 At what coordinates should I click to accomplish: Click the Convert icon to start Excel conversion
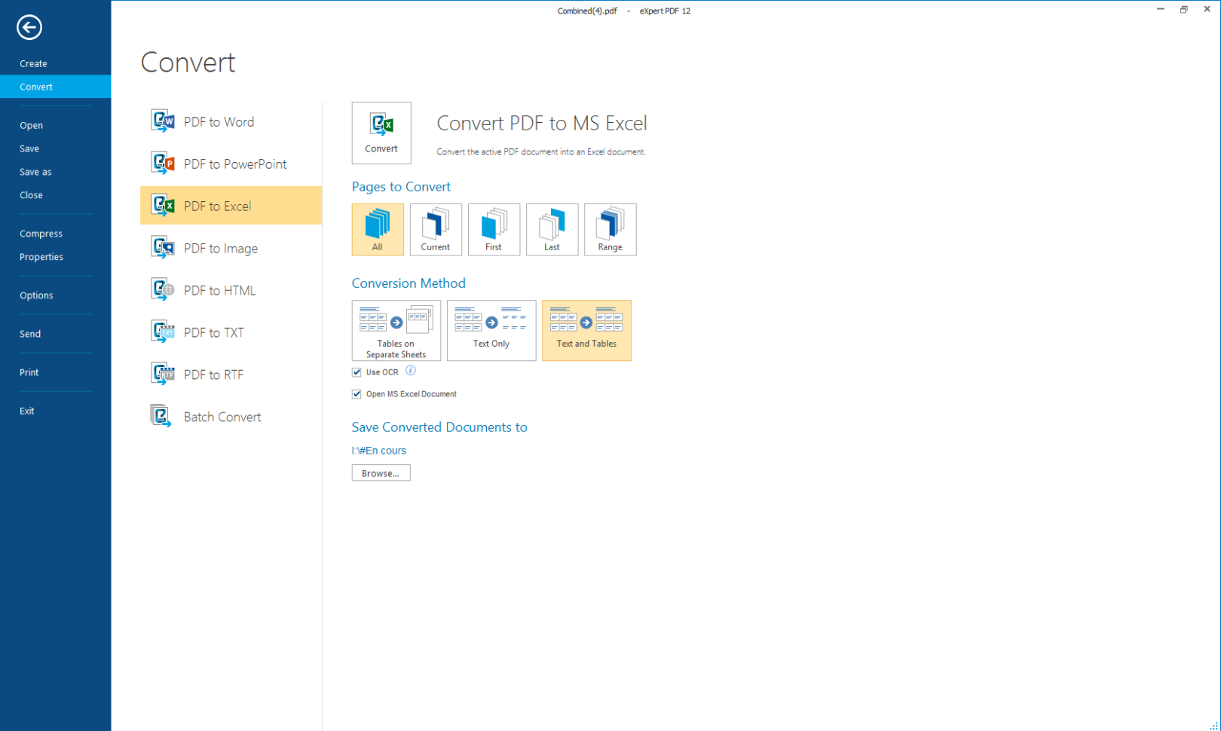[x=381, y=133]
